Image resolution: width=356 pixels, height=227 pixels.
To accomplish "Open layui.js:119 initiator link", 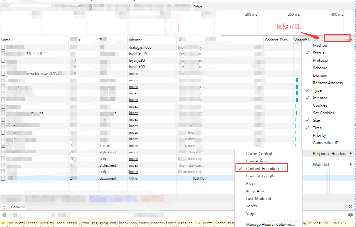I will [x=138, y=54].
